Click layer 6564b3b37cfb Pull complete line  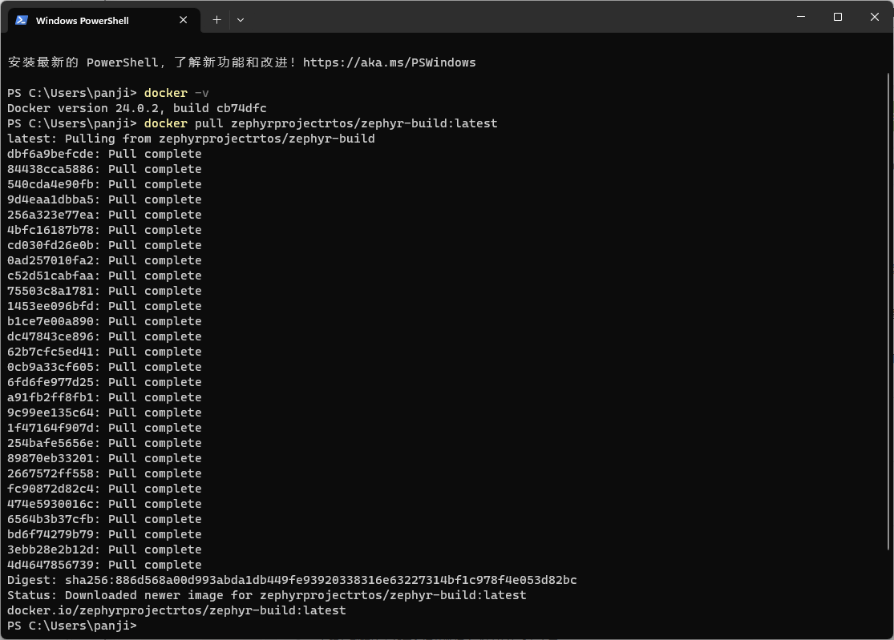tap(104, 519)
